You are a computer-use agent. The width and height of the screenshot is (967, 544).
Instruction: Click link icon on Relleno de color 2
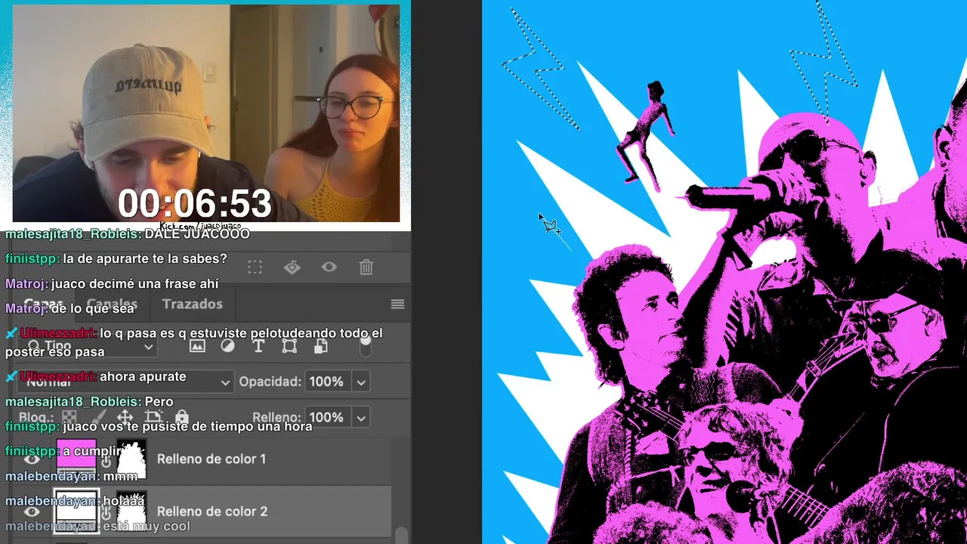click(107, 512)
